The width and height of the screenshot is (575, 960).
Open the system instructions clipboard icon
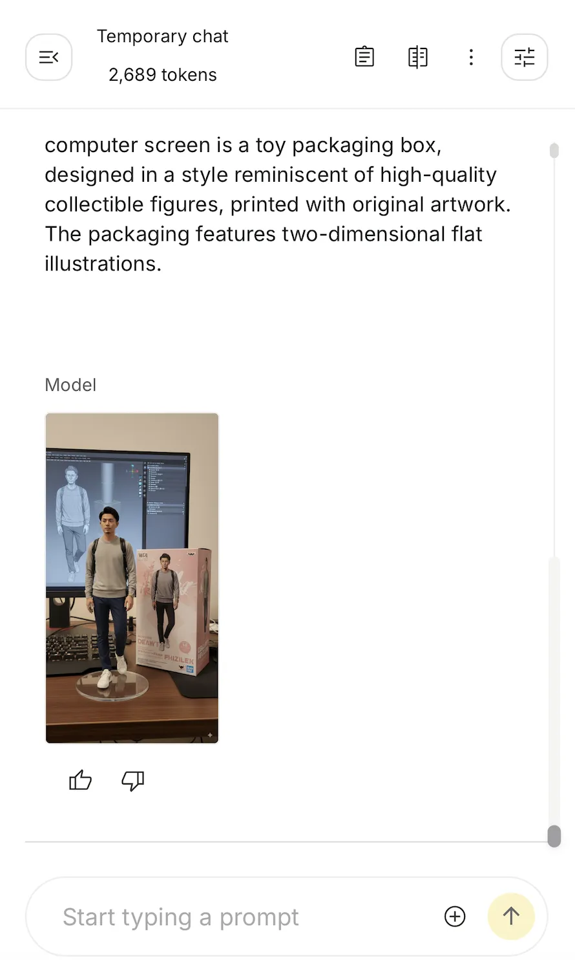coord(364,57)
